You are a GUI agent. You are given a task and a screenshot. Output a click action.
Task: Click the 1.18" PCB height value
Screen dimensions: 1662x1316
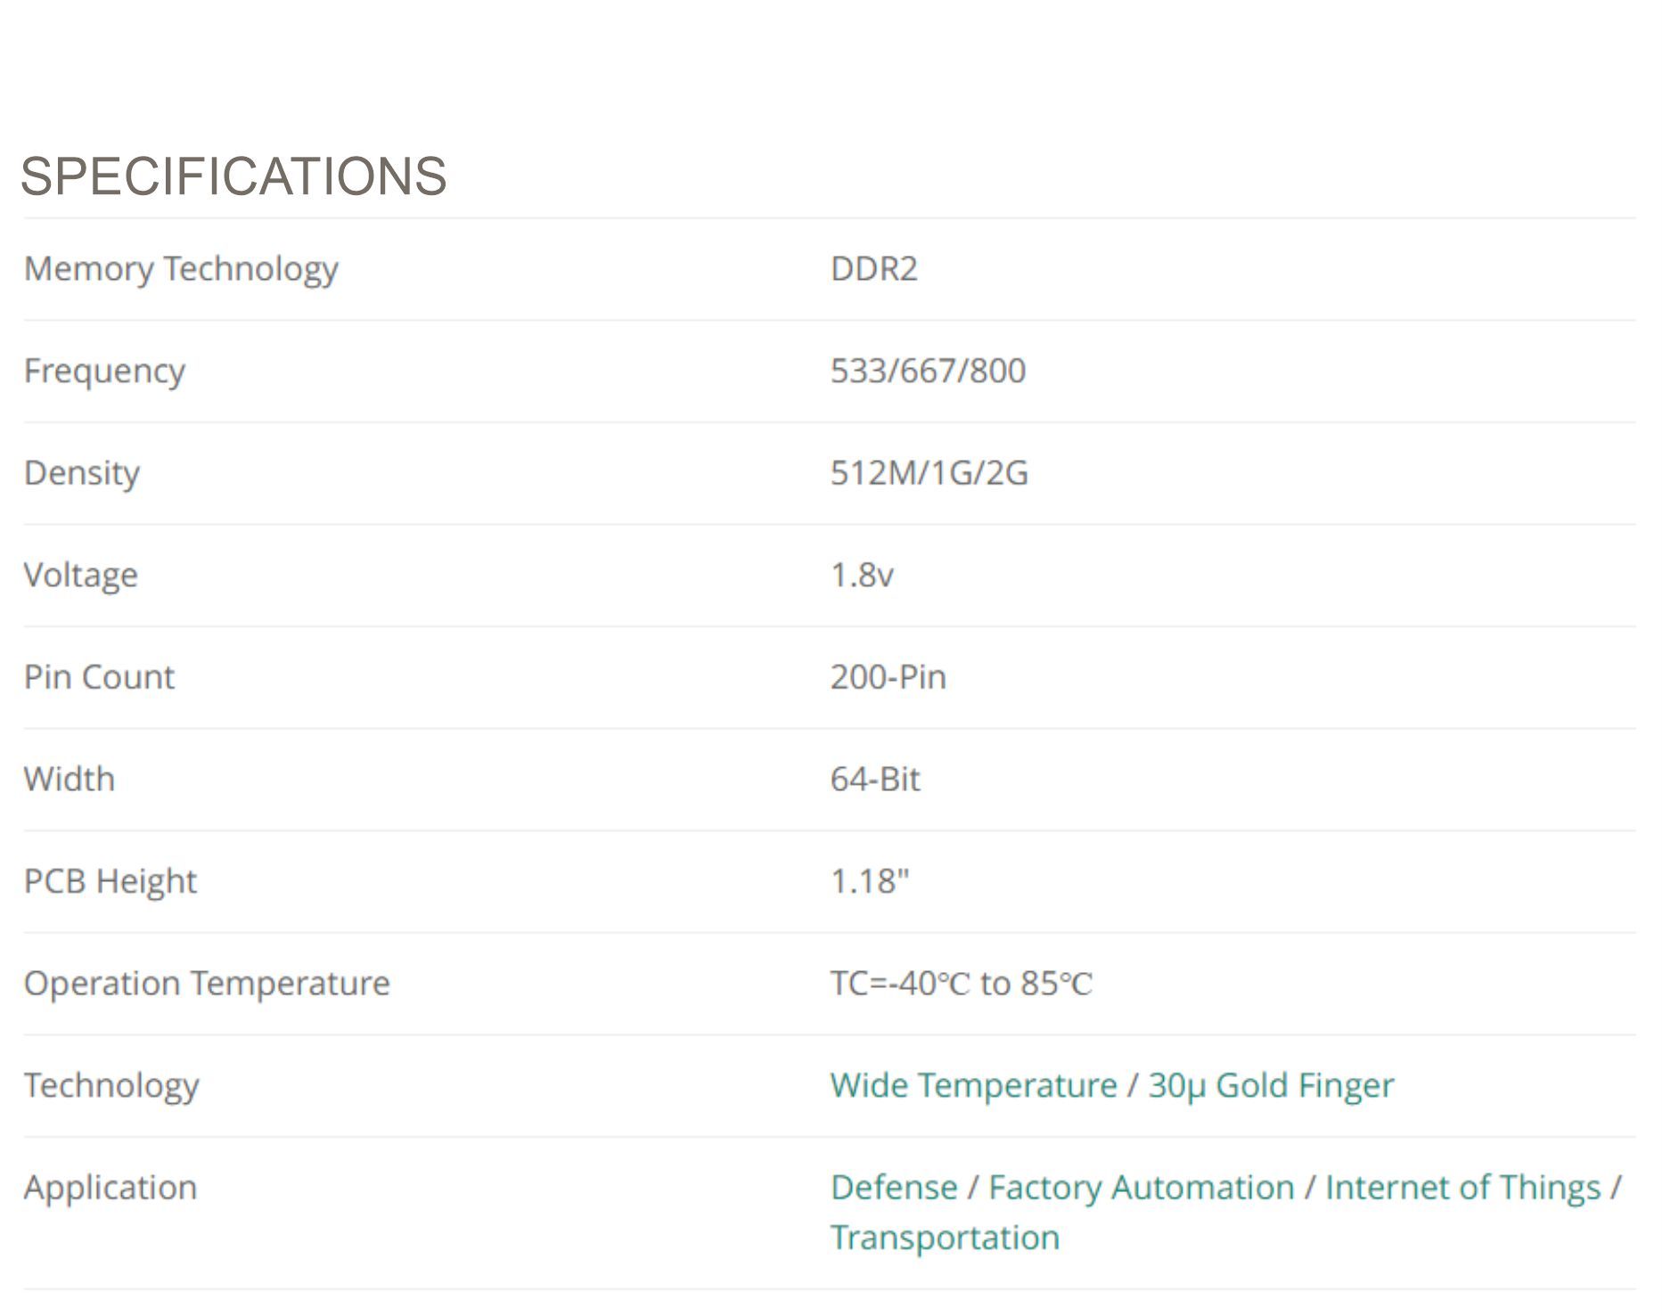pyautogui.click(x=870, y=881)
